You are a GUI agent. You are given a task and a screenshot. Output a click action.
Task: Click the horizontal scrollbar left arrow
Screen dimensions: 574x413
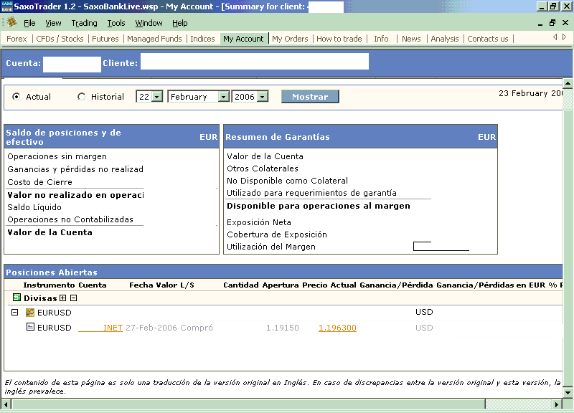click(6, 404)
